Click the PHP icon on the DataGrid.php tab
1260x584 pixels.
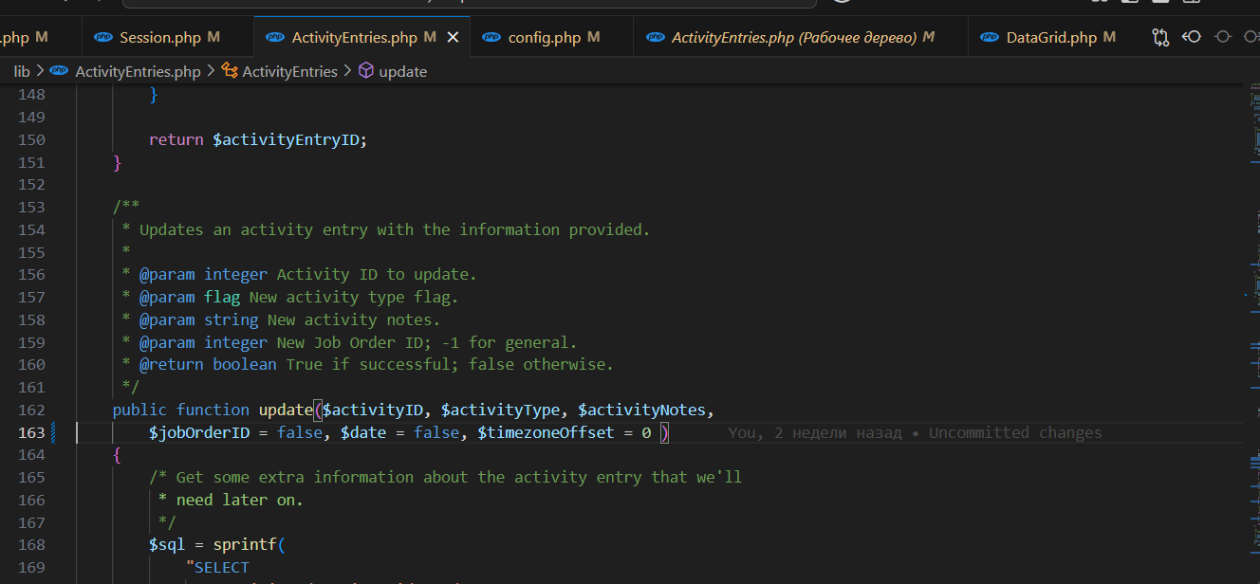coord(990,38)
